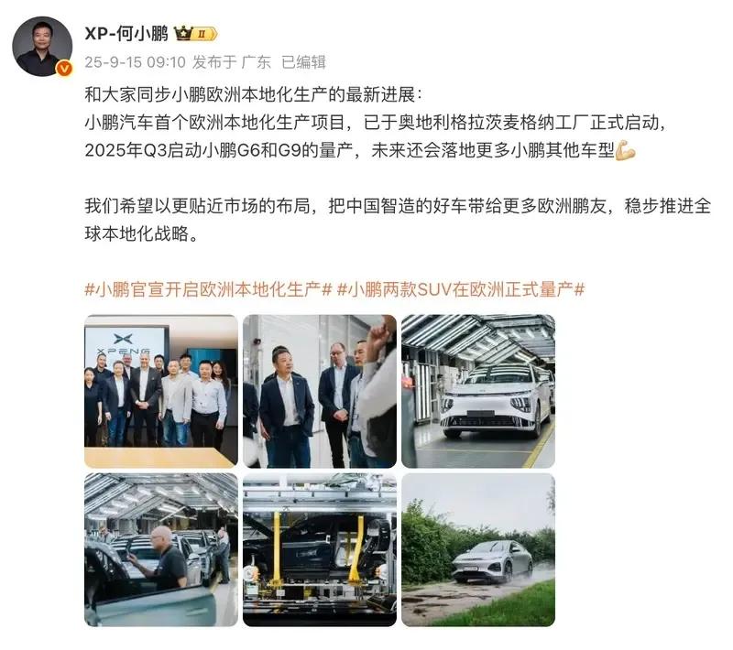View the group photo with the XPENG logo
Viewport: 733px width, 650px height.
[x=161, y=391]
